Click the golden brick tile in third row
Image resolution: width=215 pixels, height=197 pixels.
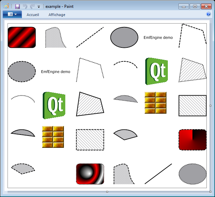point(156,103)
